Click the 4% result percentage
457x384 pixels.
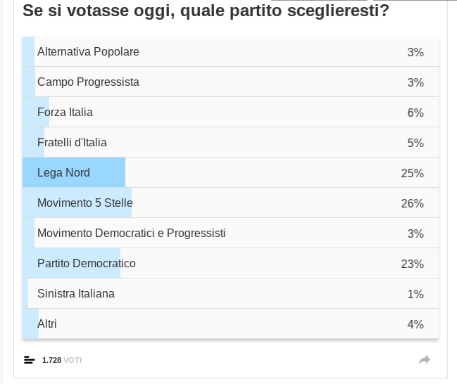tap(415, 324)
